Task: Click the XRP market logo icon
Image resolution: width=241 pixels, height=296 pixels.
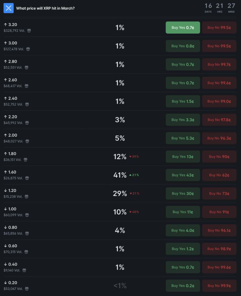Action: [9, 8]
